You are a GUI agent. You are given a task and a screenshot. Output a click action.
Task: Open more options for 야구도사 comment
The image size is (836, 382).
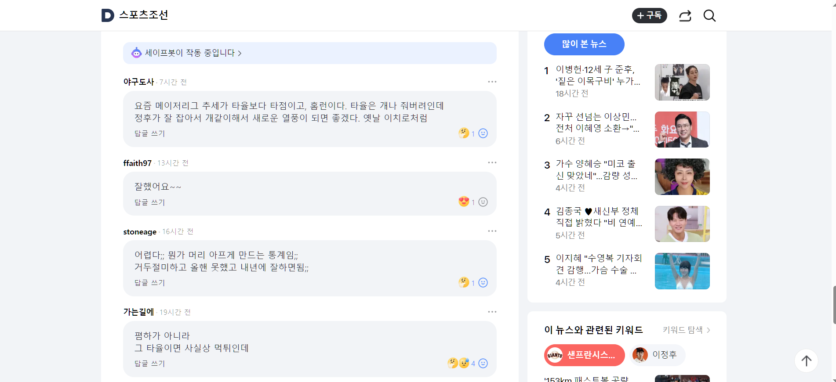click(492, 82)
